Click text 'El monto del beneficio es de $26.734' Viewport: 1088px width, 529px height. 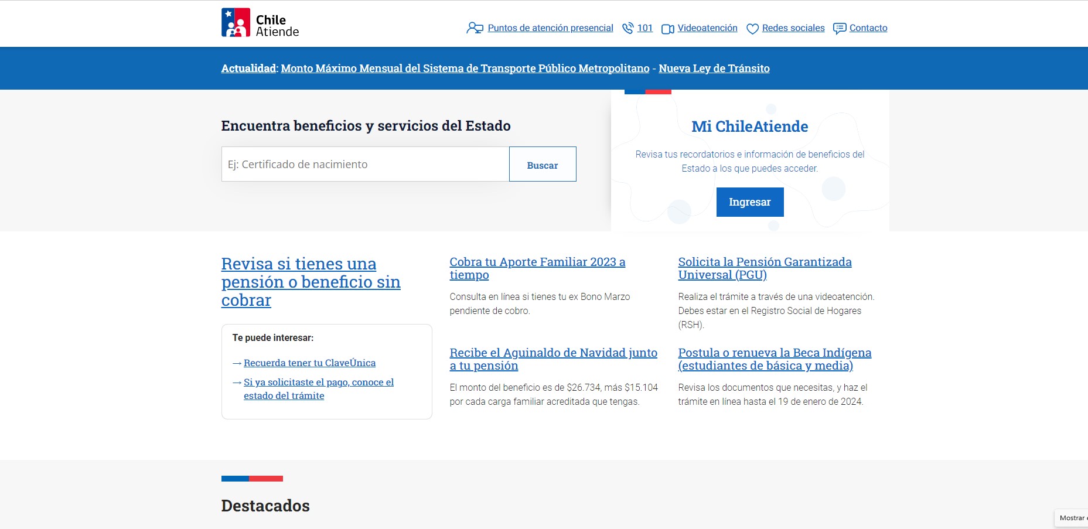pos(525,388)
